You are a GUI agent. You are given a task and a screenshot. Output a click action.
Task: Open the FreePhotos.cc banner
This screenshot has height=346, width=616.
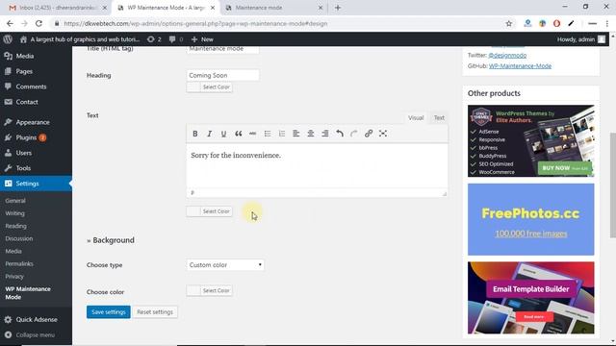click(x=530, y=219)
